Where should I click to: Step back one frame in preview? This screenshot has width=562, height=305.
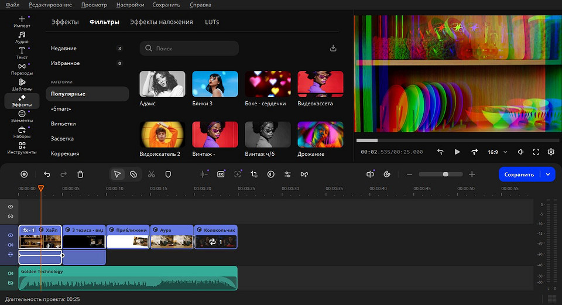[440, 152]
